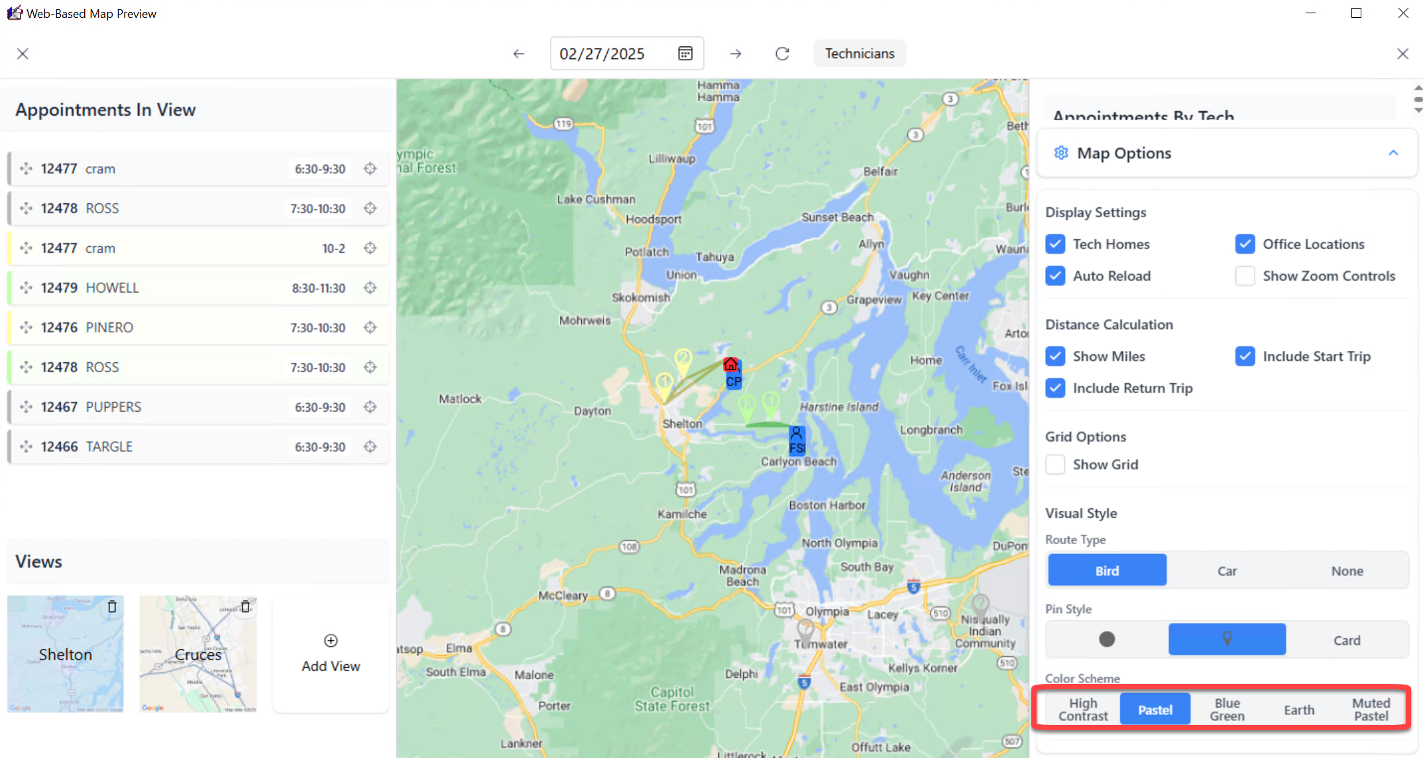Open the calendar date picker icon
This screenshot has height=758, width=1423.
coord(685,54)
